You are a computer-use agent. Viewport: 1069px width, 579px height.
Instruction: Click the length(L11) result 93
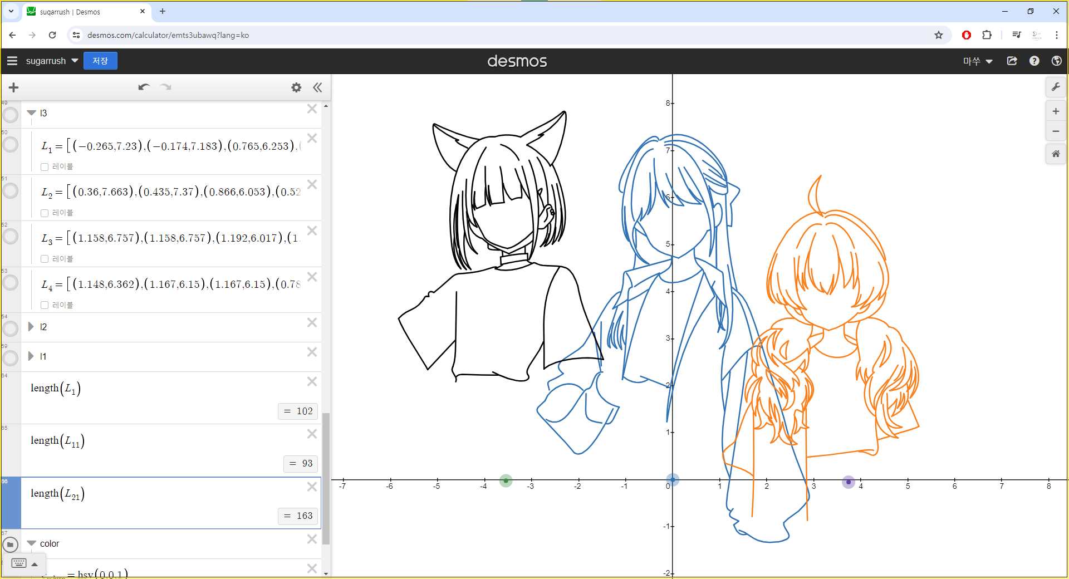pyautogui.click(x=301, y=463)
